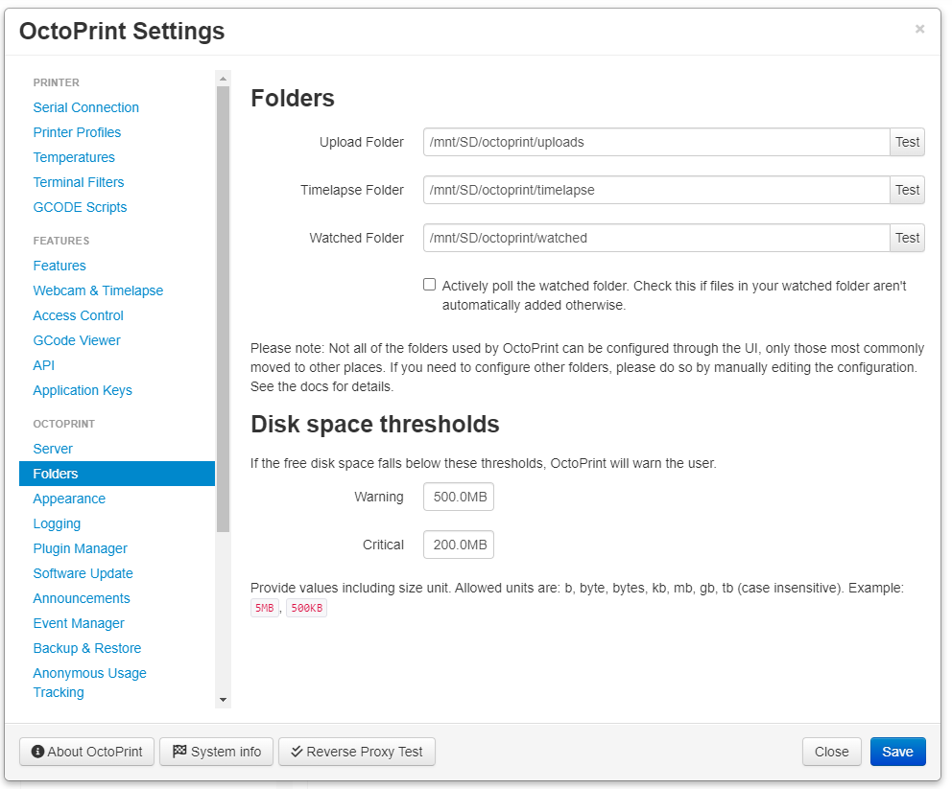Open Serial Connection settings
This screenshot has width=952, height=789.
pos(86,107)
